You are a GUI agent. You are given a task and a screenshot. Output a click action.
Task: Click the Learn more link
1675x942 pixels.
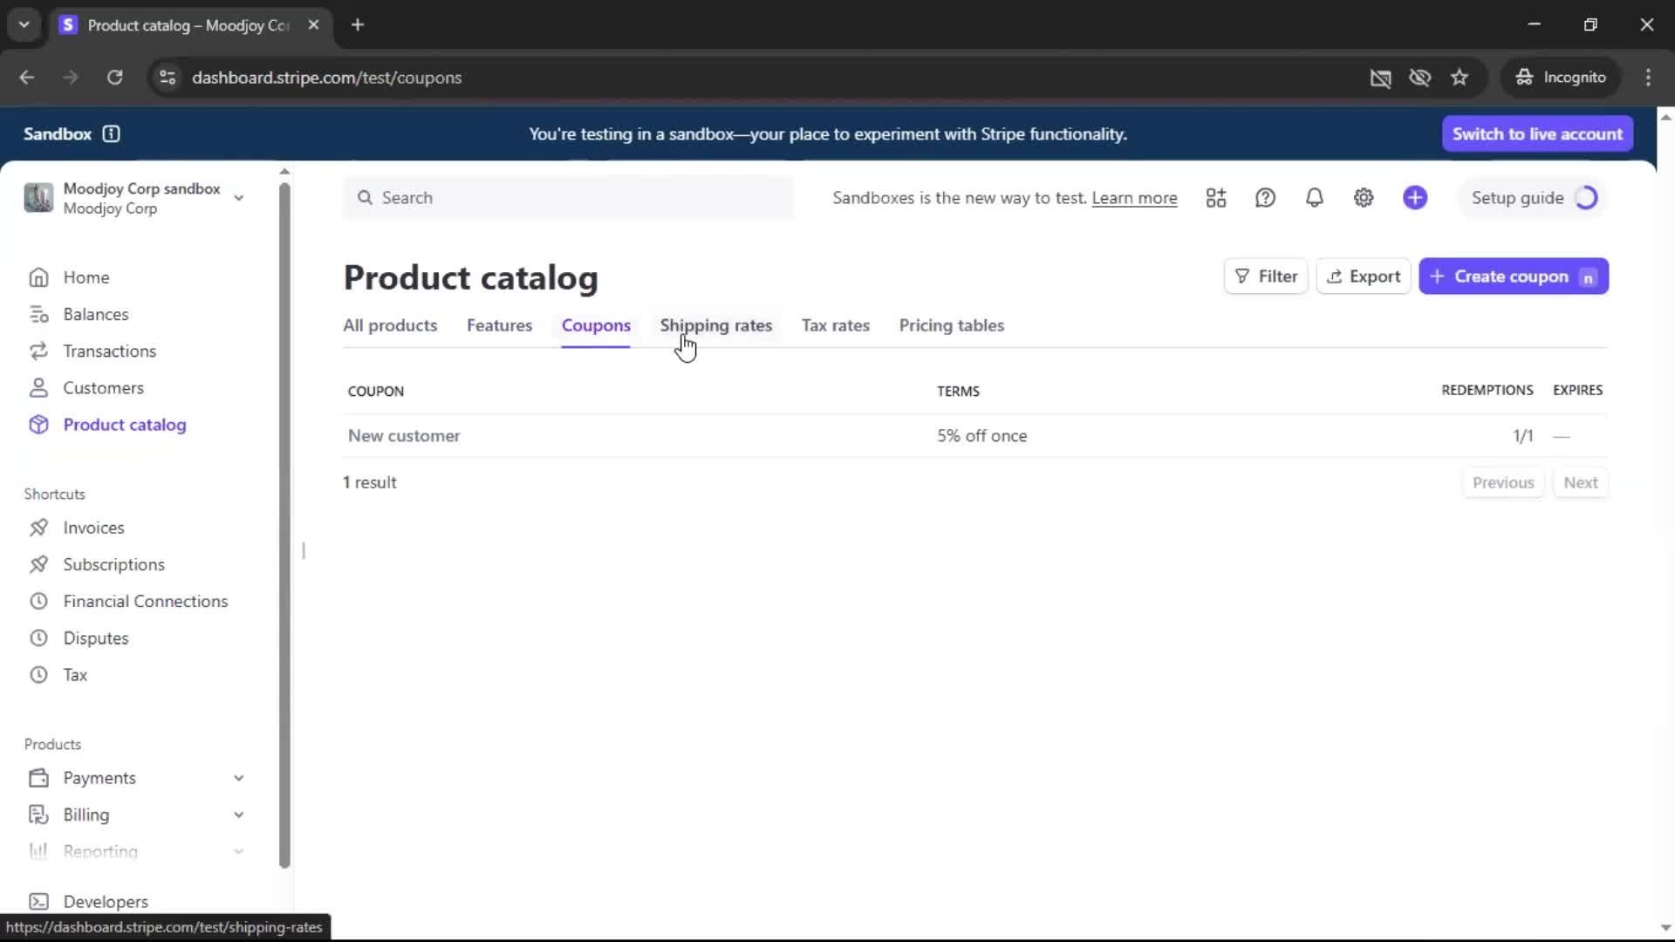[x=1134, y=198]
